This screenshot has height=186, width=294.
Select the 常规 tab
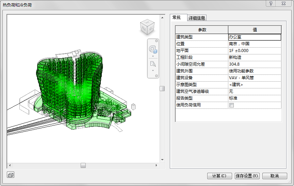coord(177,18)
